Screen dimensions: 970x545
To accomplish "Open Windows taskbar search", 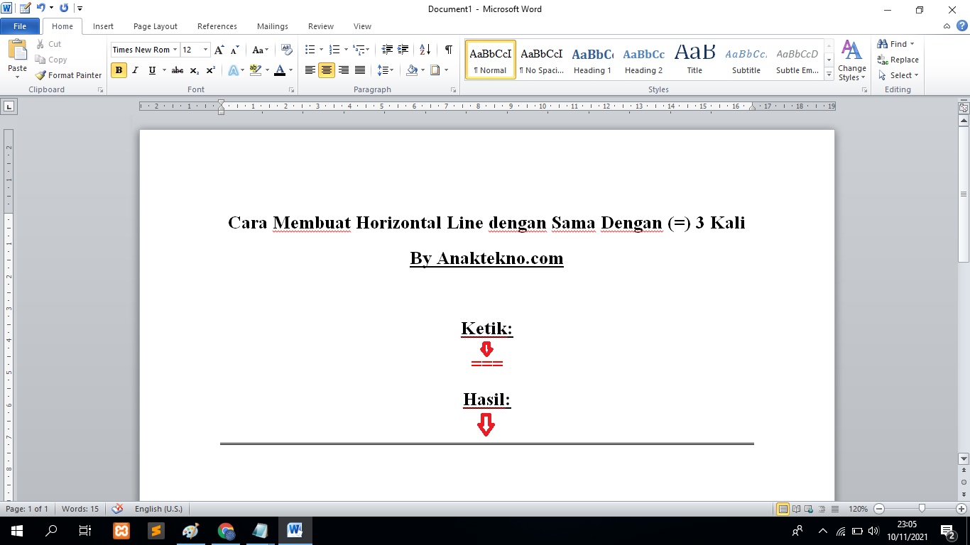I will pos(51,531).
